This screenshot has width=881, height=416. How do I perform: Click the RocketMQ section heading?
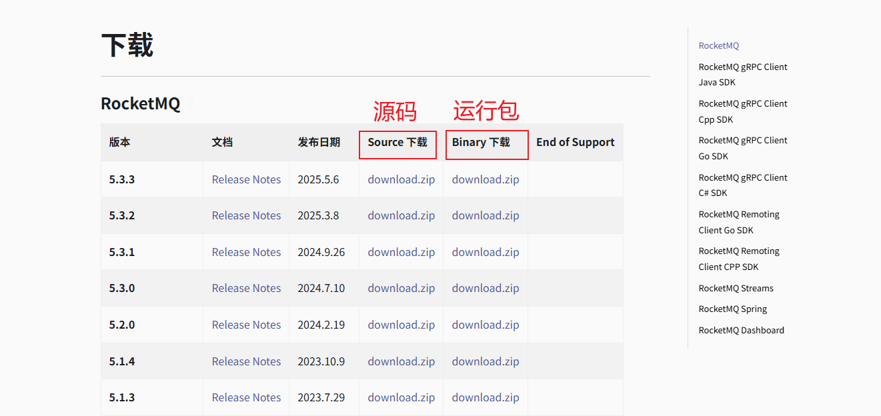coord(140,103)
